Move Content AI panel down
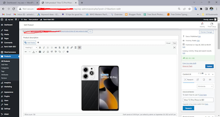220x117 pixels. [x=209, y=74]
